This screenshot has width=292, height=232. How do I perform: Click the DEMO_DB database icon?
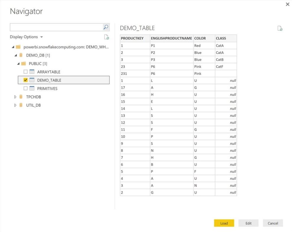pyautogui.click(x=21, y=55)
